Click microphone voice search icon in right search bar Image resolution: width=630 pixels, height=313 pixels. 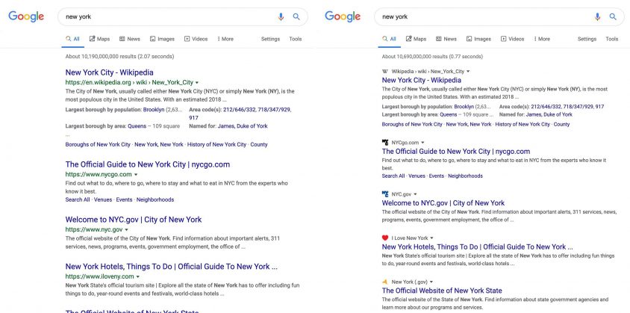tap(597, 16)
